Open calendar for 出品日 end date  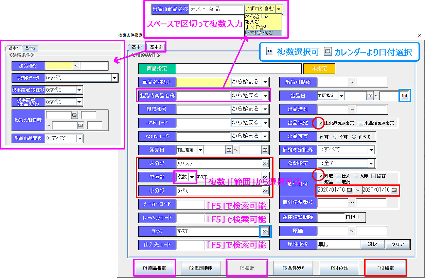pos(404,96)
